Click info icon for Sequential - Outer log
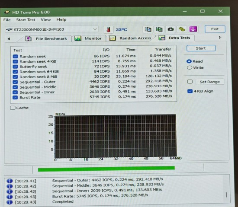Image resolution: width=238 pixels, height=207 pixels. (10, 181)
